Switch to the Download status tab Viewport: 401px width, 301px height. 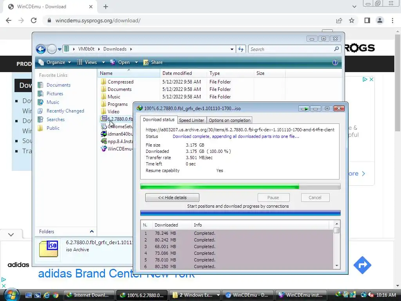pos(159,120)
